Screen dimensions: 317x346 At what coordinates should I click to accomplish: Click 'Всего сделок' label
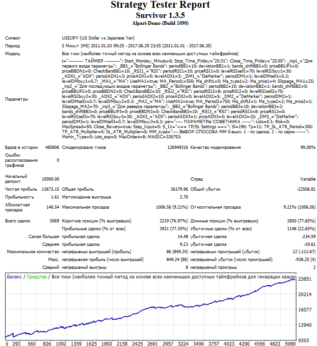pyautogui.click(x=18, y=221)
